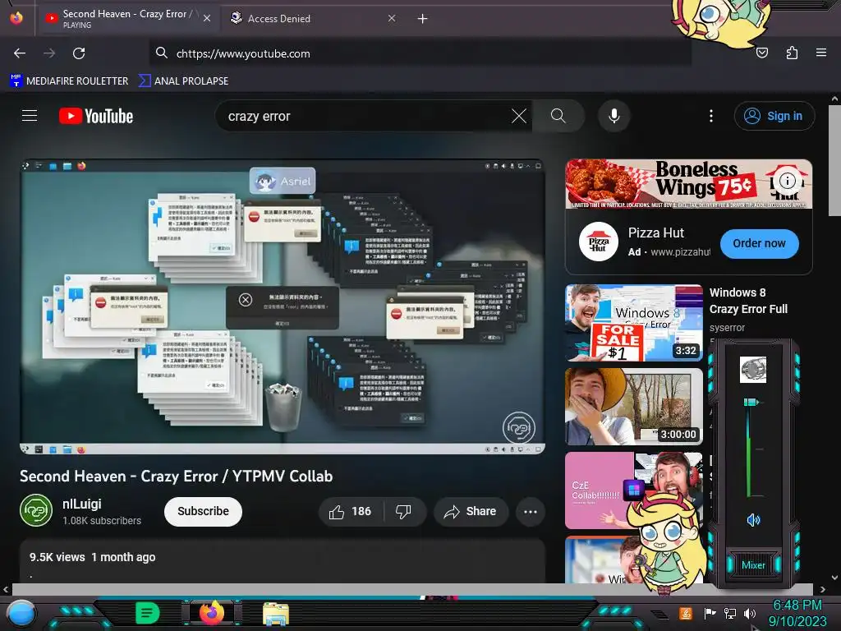Open nlLuigi channel avatar
The image size is (841, 631).
[36, 510]
